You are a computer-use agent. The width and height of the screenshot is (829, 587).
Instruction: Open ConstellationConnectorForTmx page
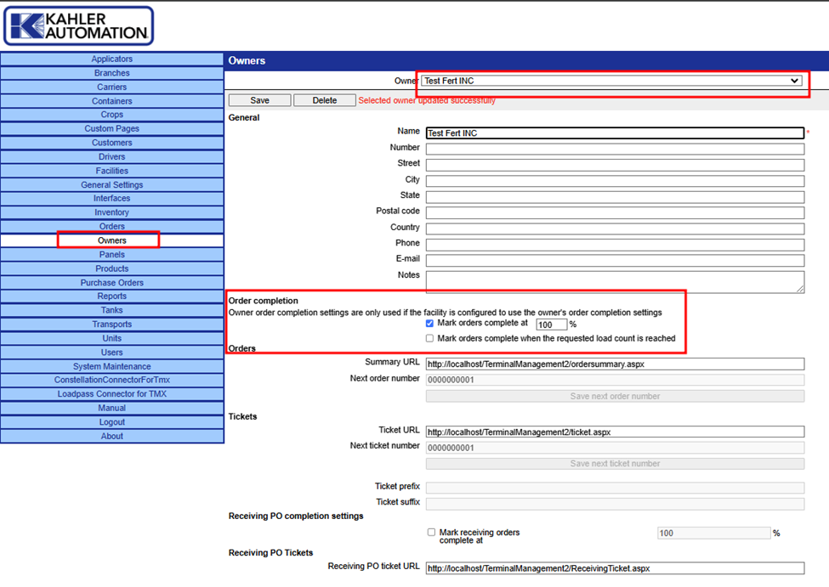(111, 380)
